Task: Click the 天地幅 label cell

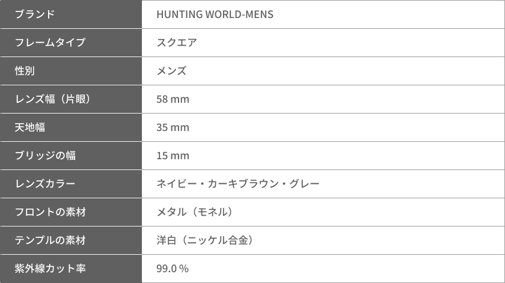Action: click(x=71, y=127)
